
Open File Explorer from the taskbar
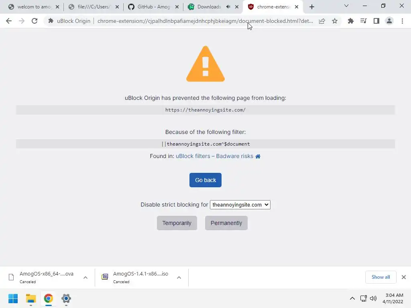tap(31, 298)
